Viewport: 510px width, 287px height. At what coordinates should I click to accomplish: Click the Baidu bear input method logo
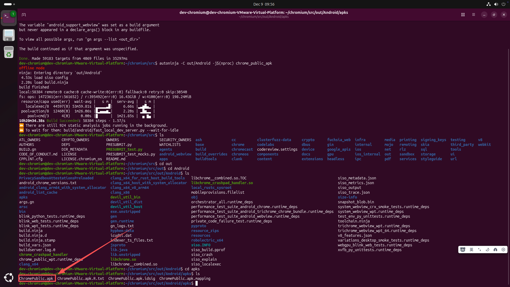pos(463,250)
